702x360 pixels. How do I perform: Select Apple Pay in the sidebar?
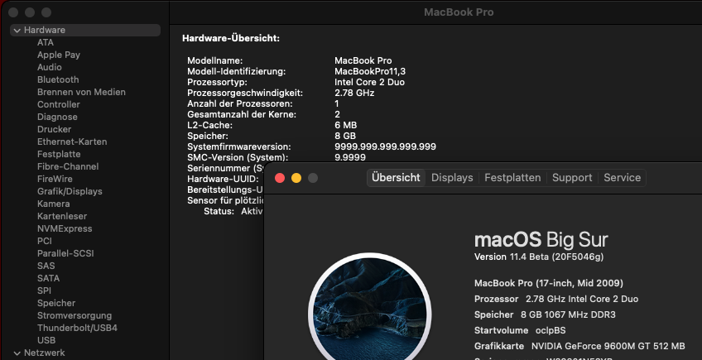[59, 55]
